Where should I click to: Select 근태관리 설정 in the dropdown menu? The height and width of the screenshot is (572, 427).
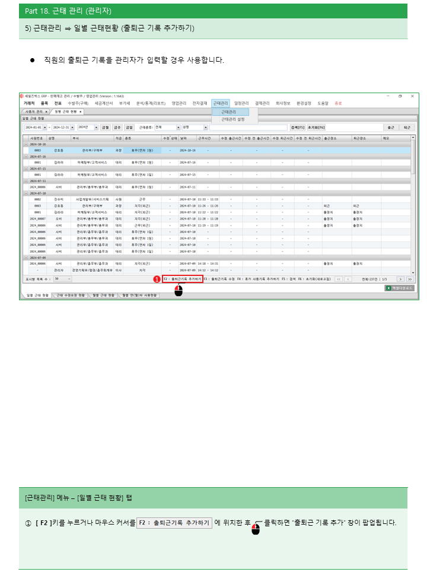tap(232, 119)
